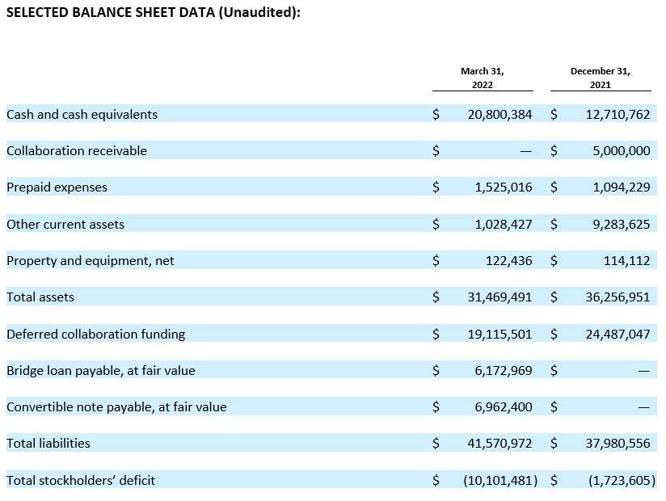Select the 20,800,384 cash value

point(499,114)
